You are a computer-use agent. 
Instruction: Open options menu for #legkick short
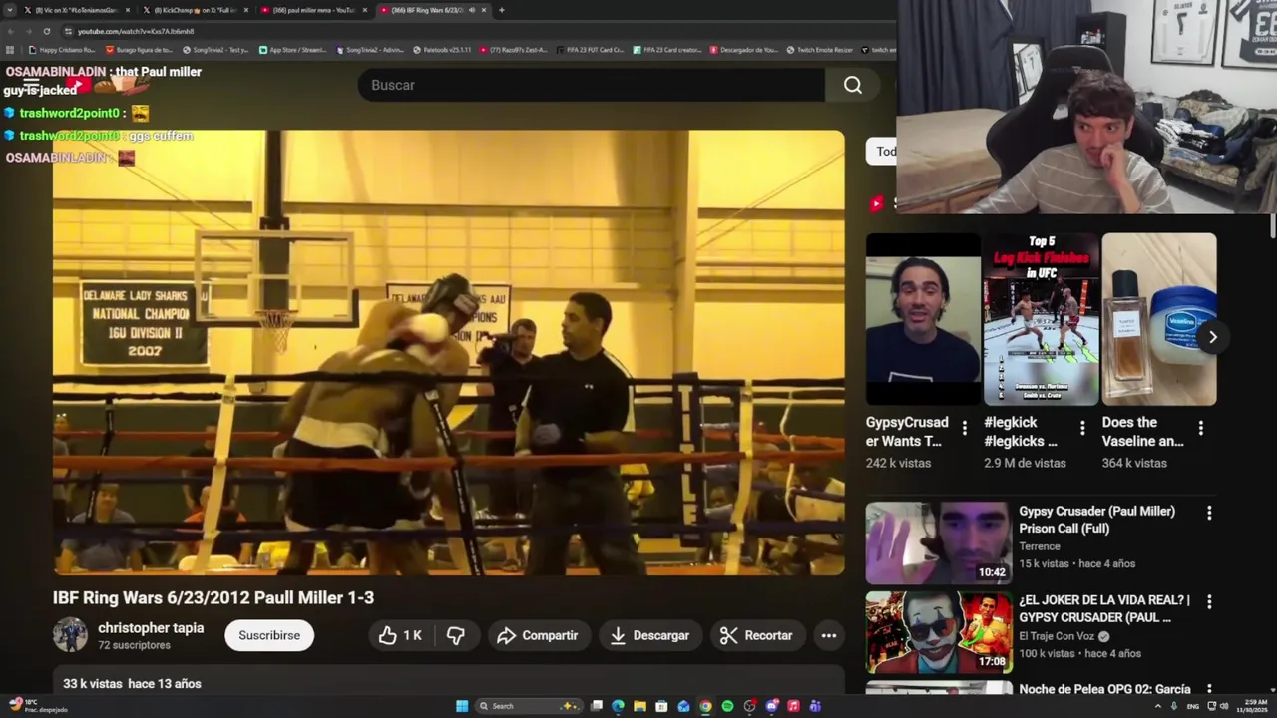[1082, 428]
